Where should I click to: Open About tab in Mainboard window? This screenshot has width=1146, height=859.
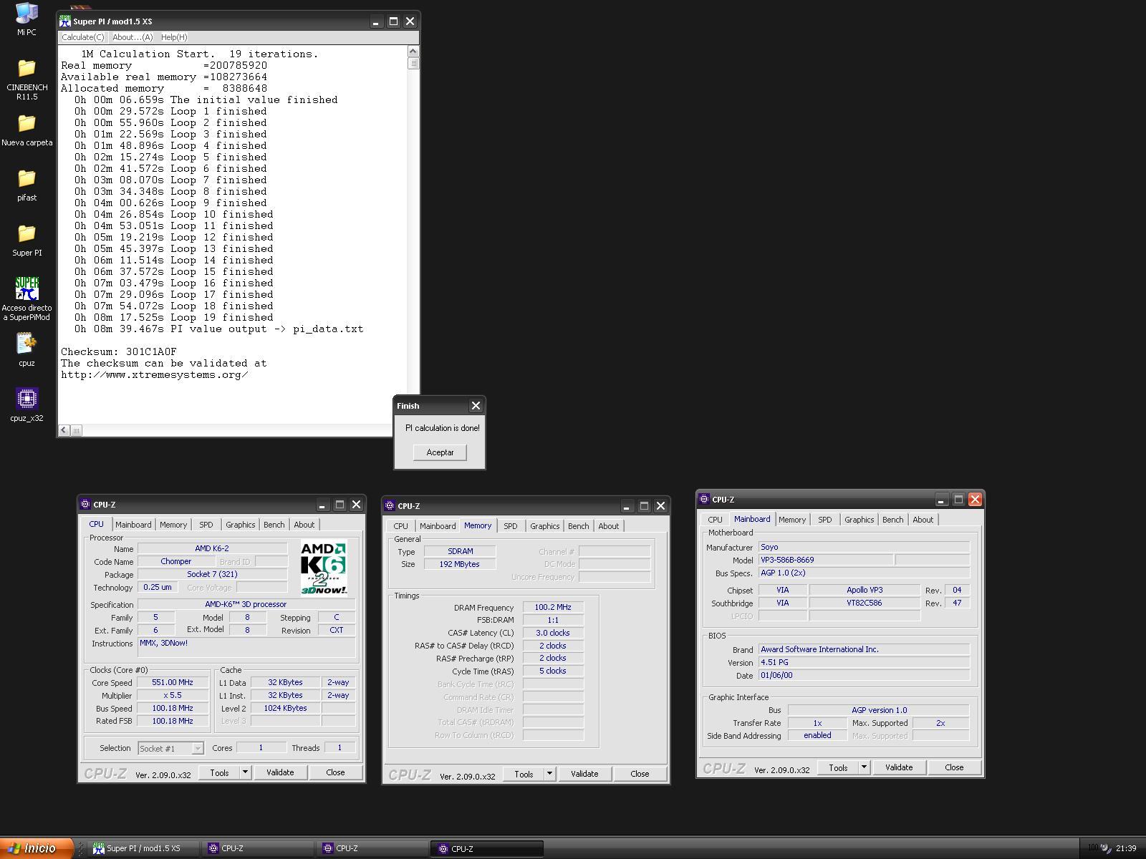pyautogui.click(x=923, y=520)
